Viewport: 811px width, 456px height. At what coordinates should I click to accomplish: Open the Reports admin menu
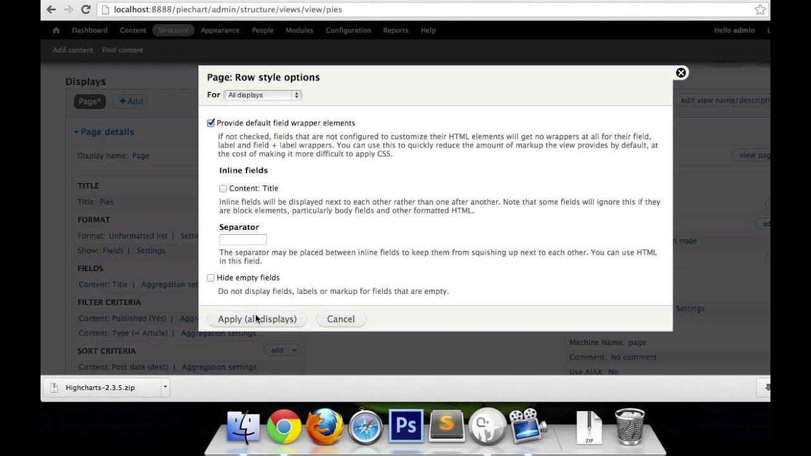[x=395, y=30]
